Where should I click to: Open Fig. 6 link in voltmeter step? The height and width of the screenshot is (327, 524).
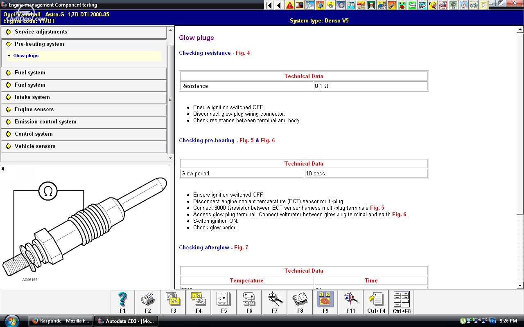coord(399,214)
